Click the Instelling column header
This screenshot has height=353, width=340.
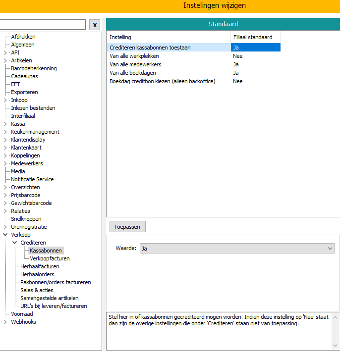[169, 37]
